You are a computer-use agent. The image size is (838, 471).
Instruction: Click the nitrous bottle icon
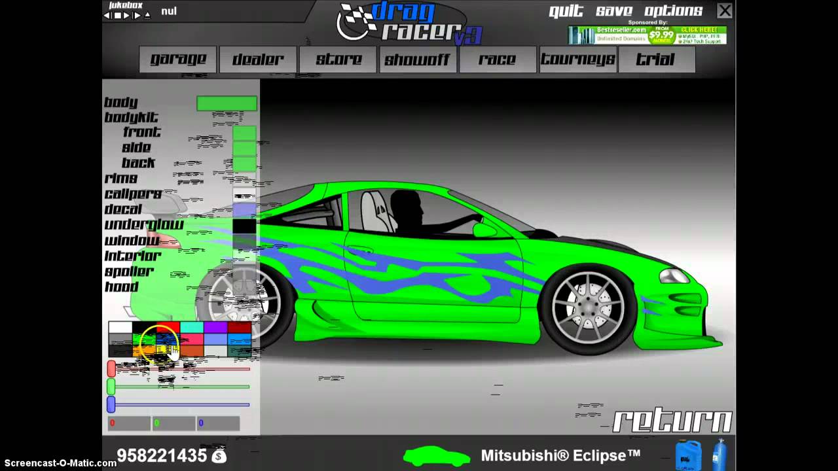pos(719,455)
